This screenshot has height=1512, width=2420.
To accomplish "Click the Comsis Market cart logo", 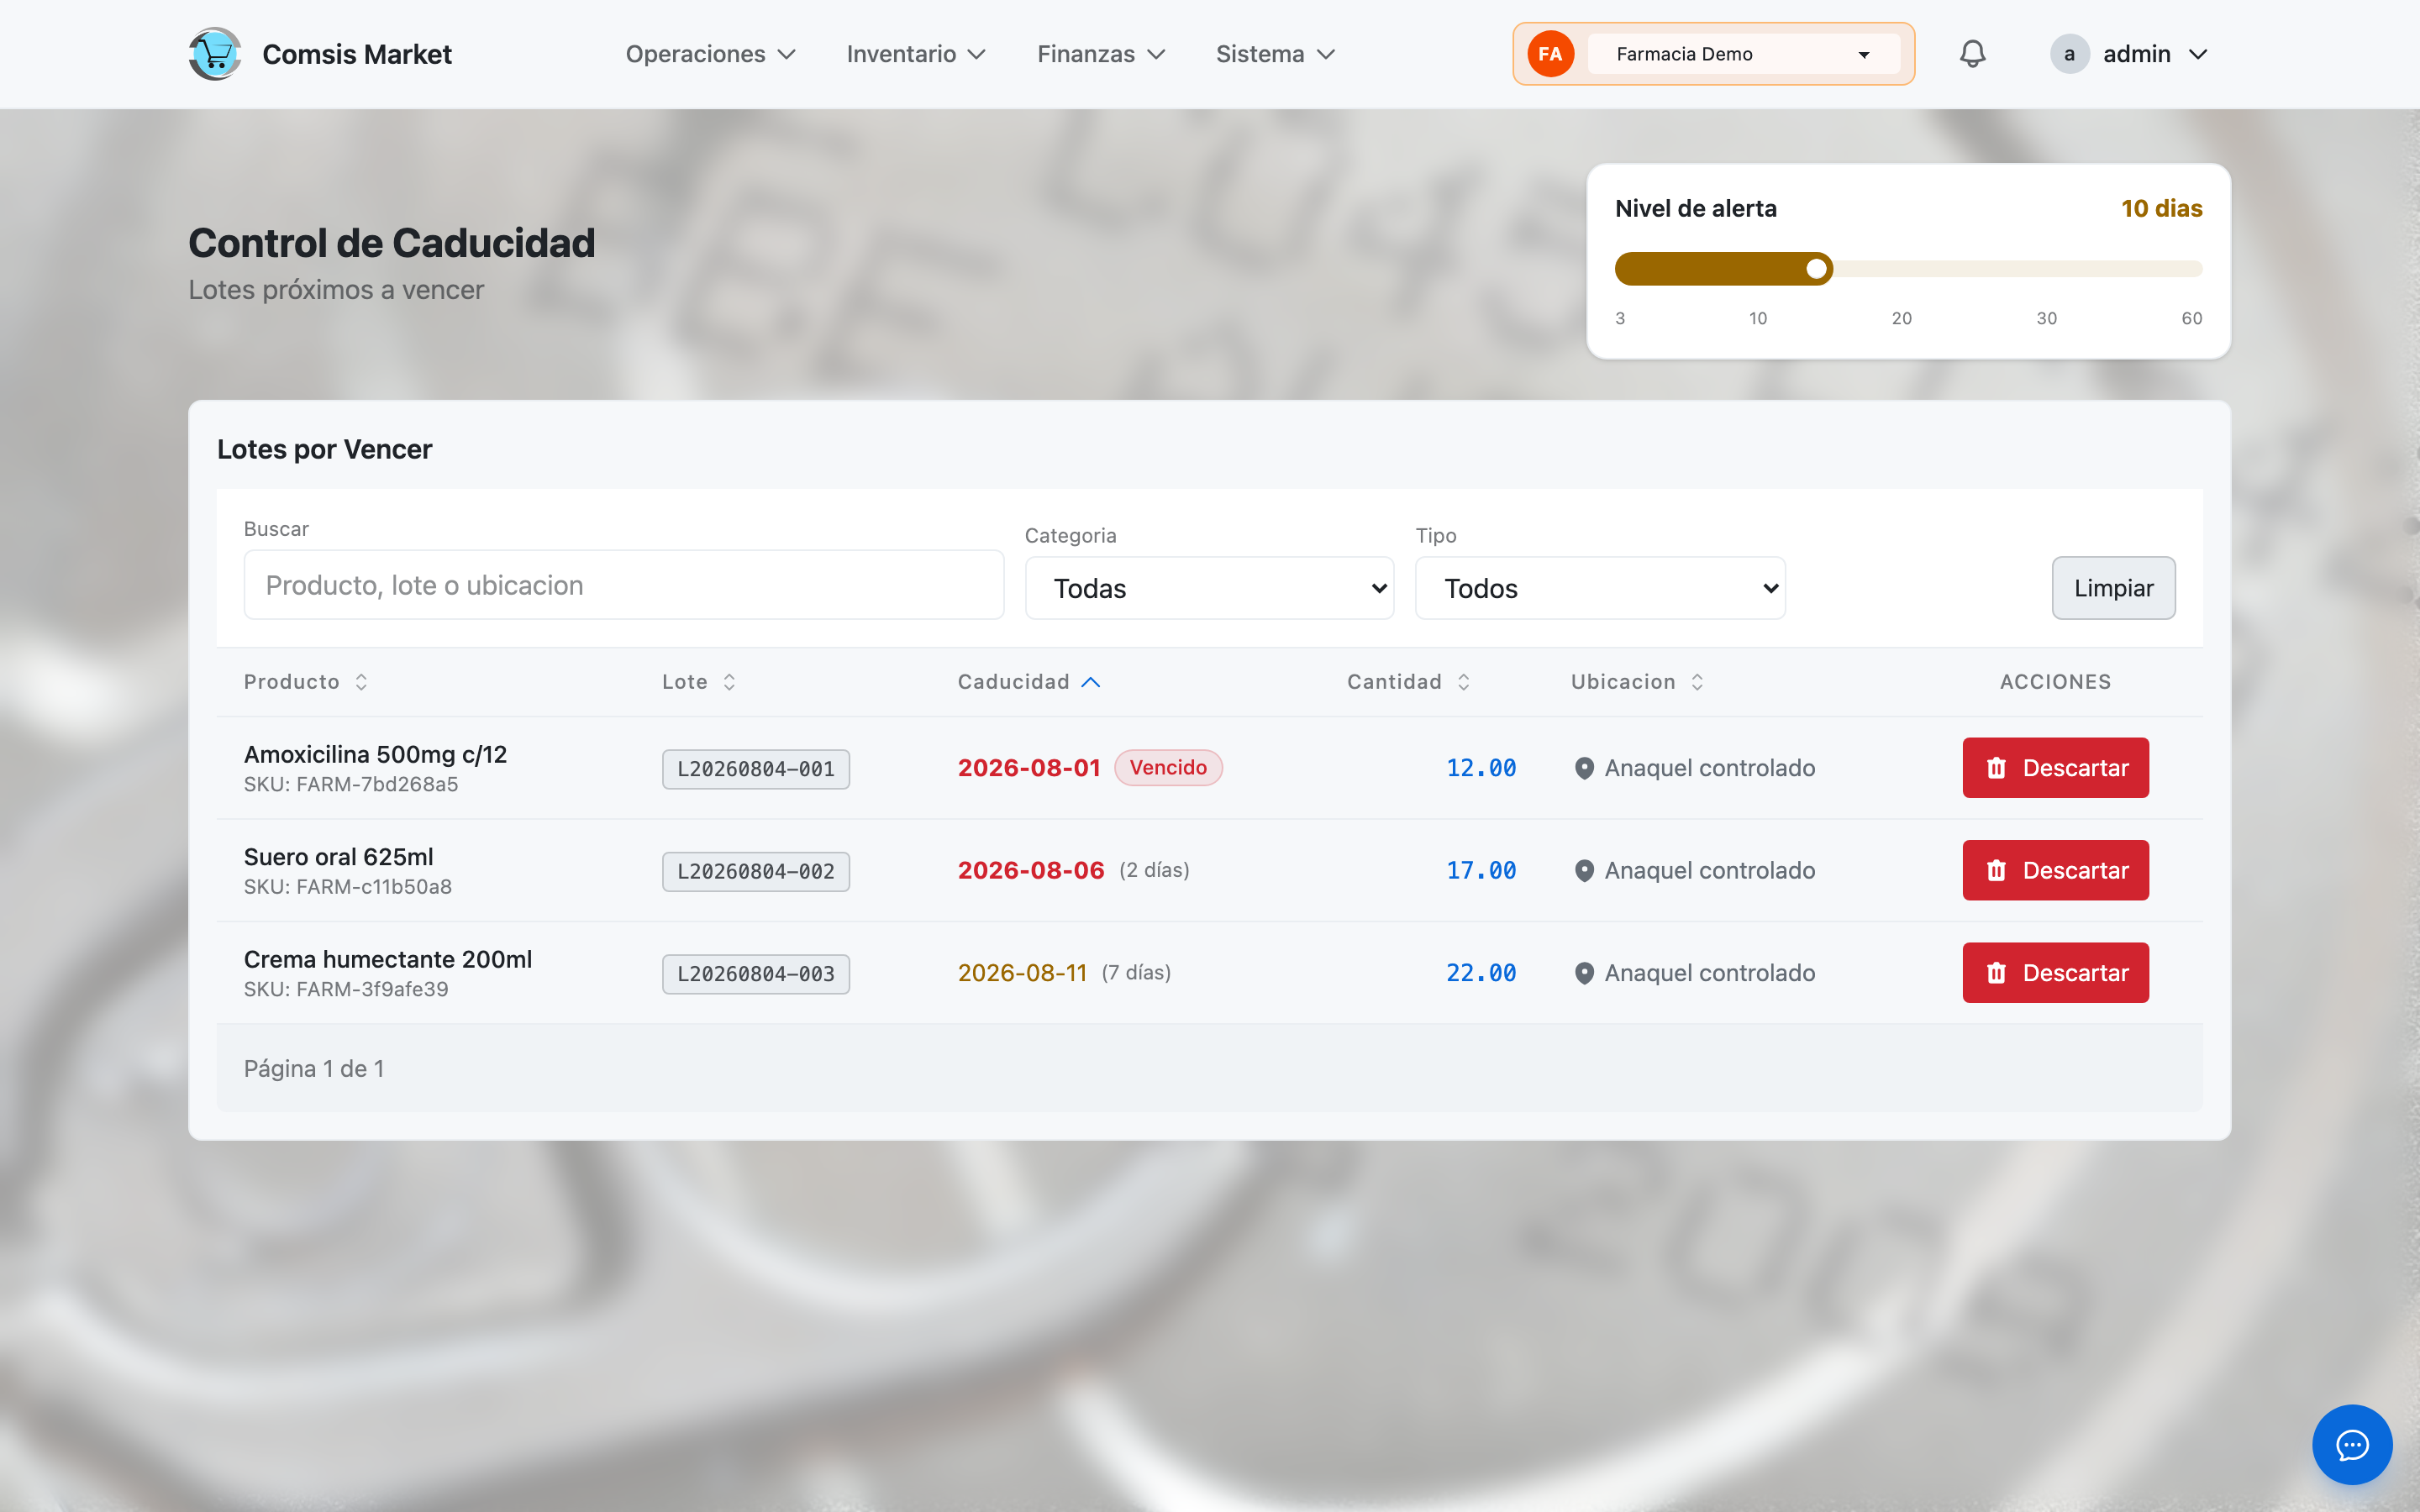I will (x=215, y=54).
